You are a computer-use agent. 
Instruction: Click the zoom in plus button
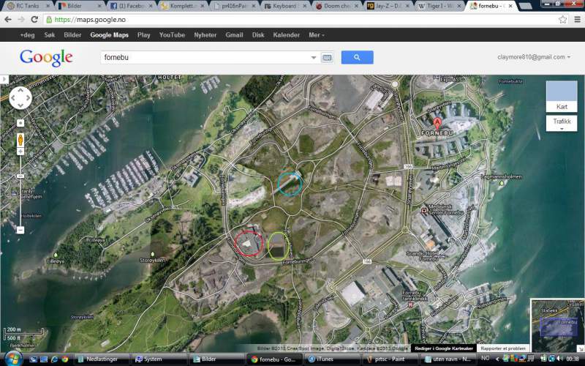[x=20, y=123]
